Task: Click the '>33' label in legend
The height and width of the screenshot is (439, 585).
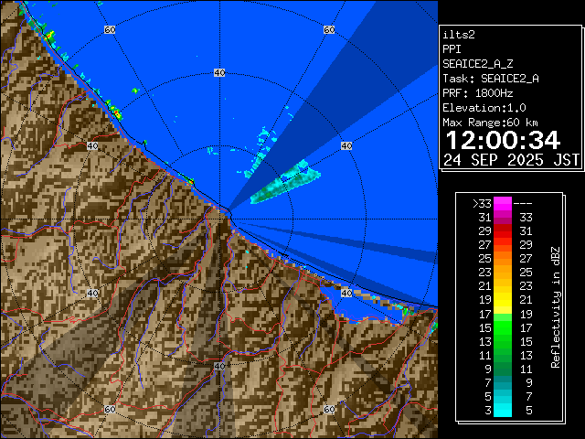Action: click(481, 204)
